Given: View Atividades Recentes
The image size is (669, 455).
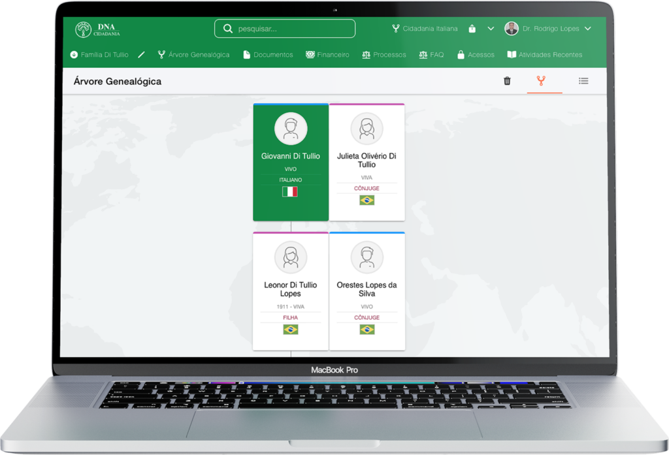Looking at the screenshot, I should click(544, 55).
